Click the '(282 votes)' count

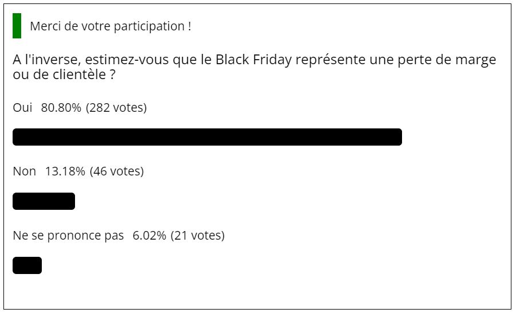pyautogui.click(x=116, y=108)
